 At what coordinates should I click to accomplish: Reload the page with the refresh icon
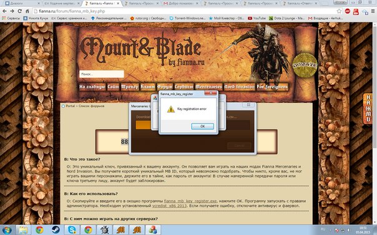click(x=20, y=11)
